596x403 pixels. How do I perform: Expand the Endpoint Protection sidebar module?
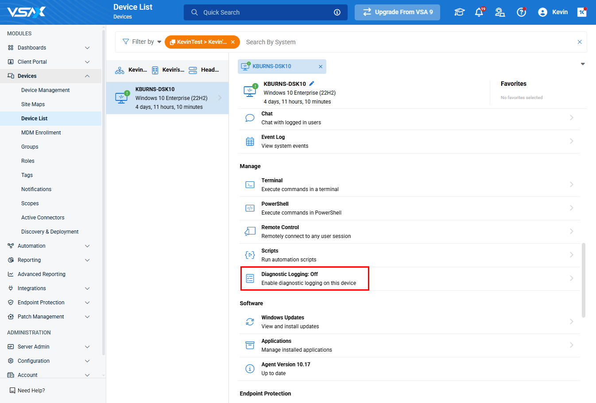coord(87,303)
